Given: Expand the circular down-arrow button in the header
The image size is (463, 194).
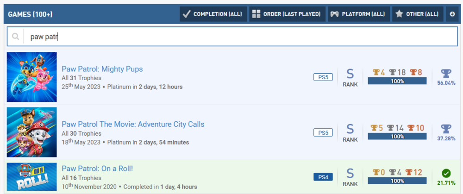Looking at the screenshot, I should click(x=452, y=14).
